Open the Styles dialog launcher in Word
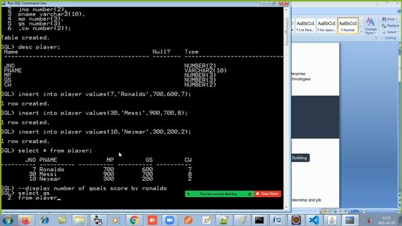The image size is (402, 226). 376,38
